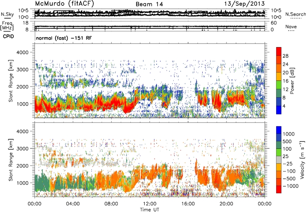Click the frequency axis value '18'
306x212 pixels.
[x=26, y=23]
